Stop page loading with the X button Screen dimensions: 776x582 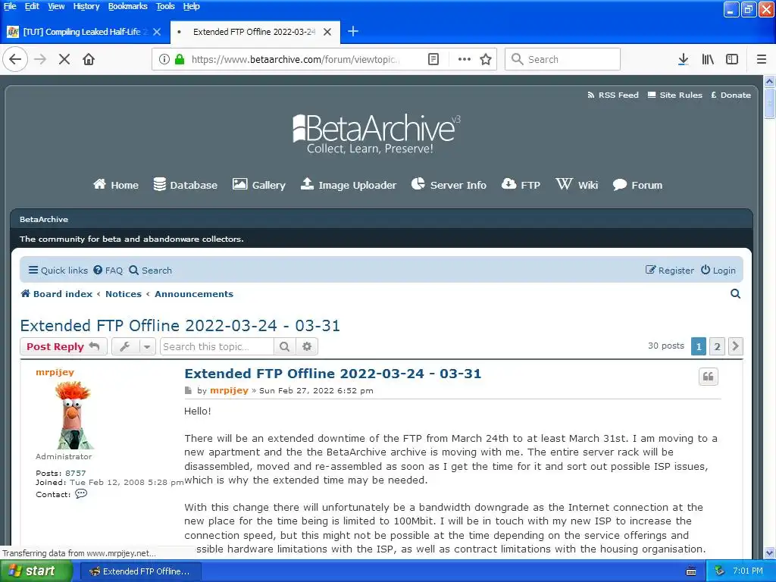[64, 59]
